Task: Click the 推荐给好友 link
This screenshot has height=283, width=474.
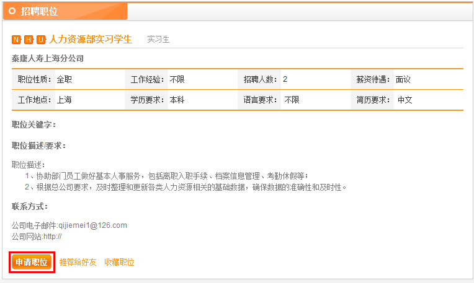Action: tap(78, 263)
